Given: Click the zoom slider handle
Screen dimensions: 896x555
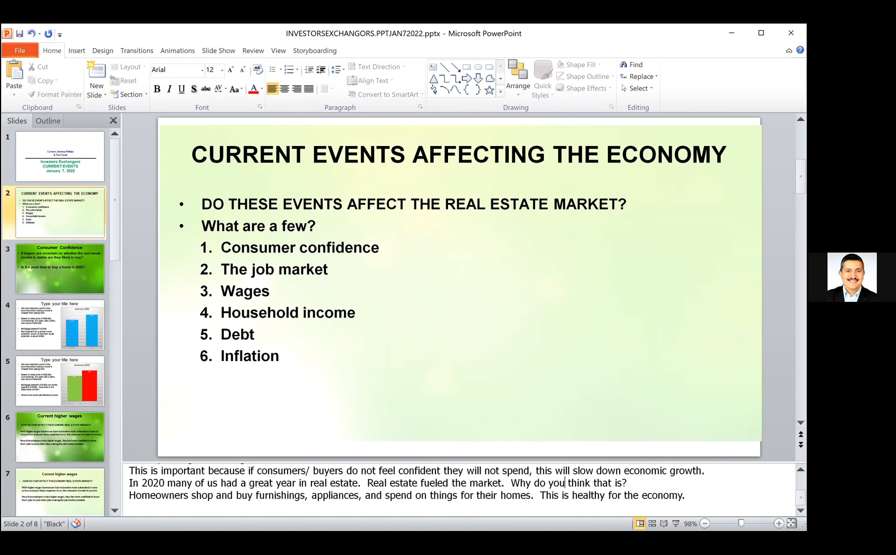Looking at the screenshot, I should [x=741, y=524].
